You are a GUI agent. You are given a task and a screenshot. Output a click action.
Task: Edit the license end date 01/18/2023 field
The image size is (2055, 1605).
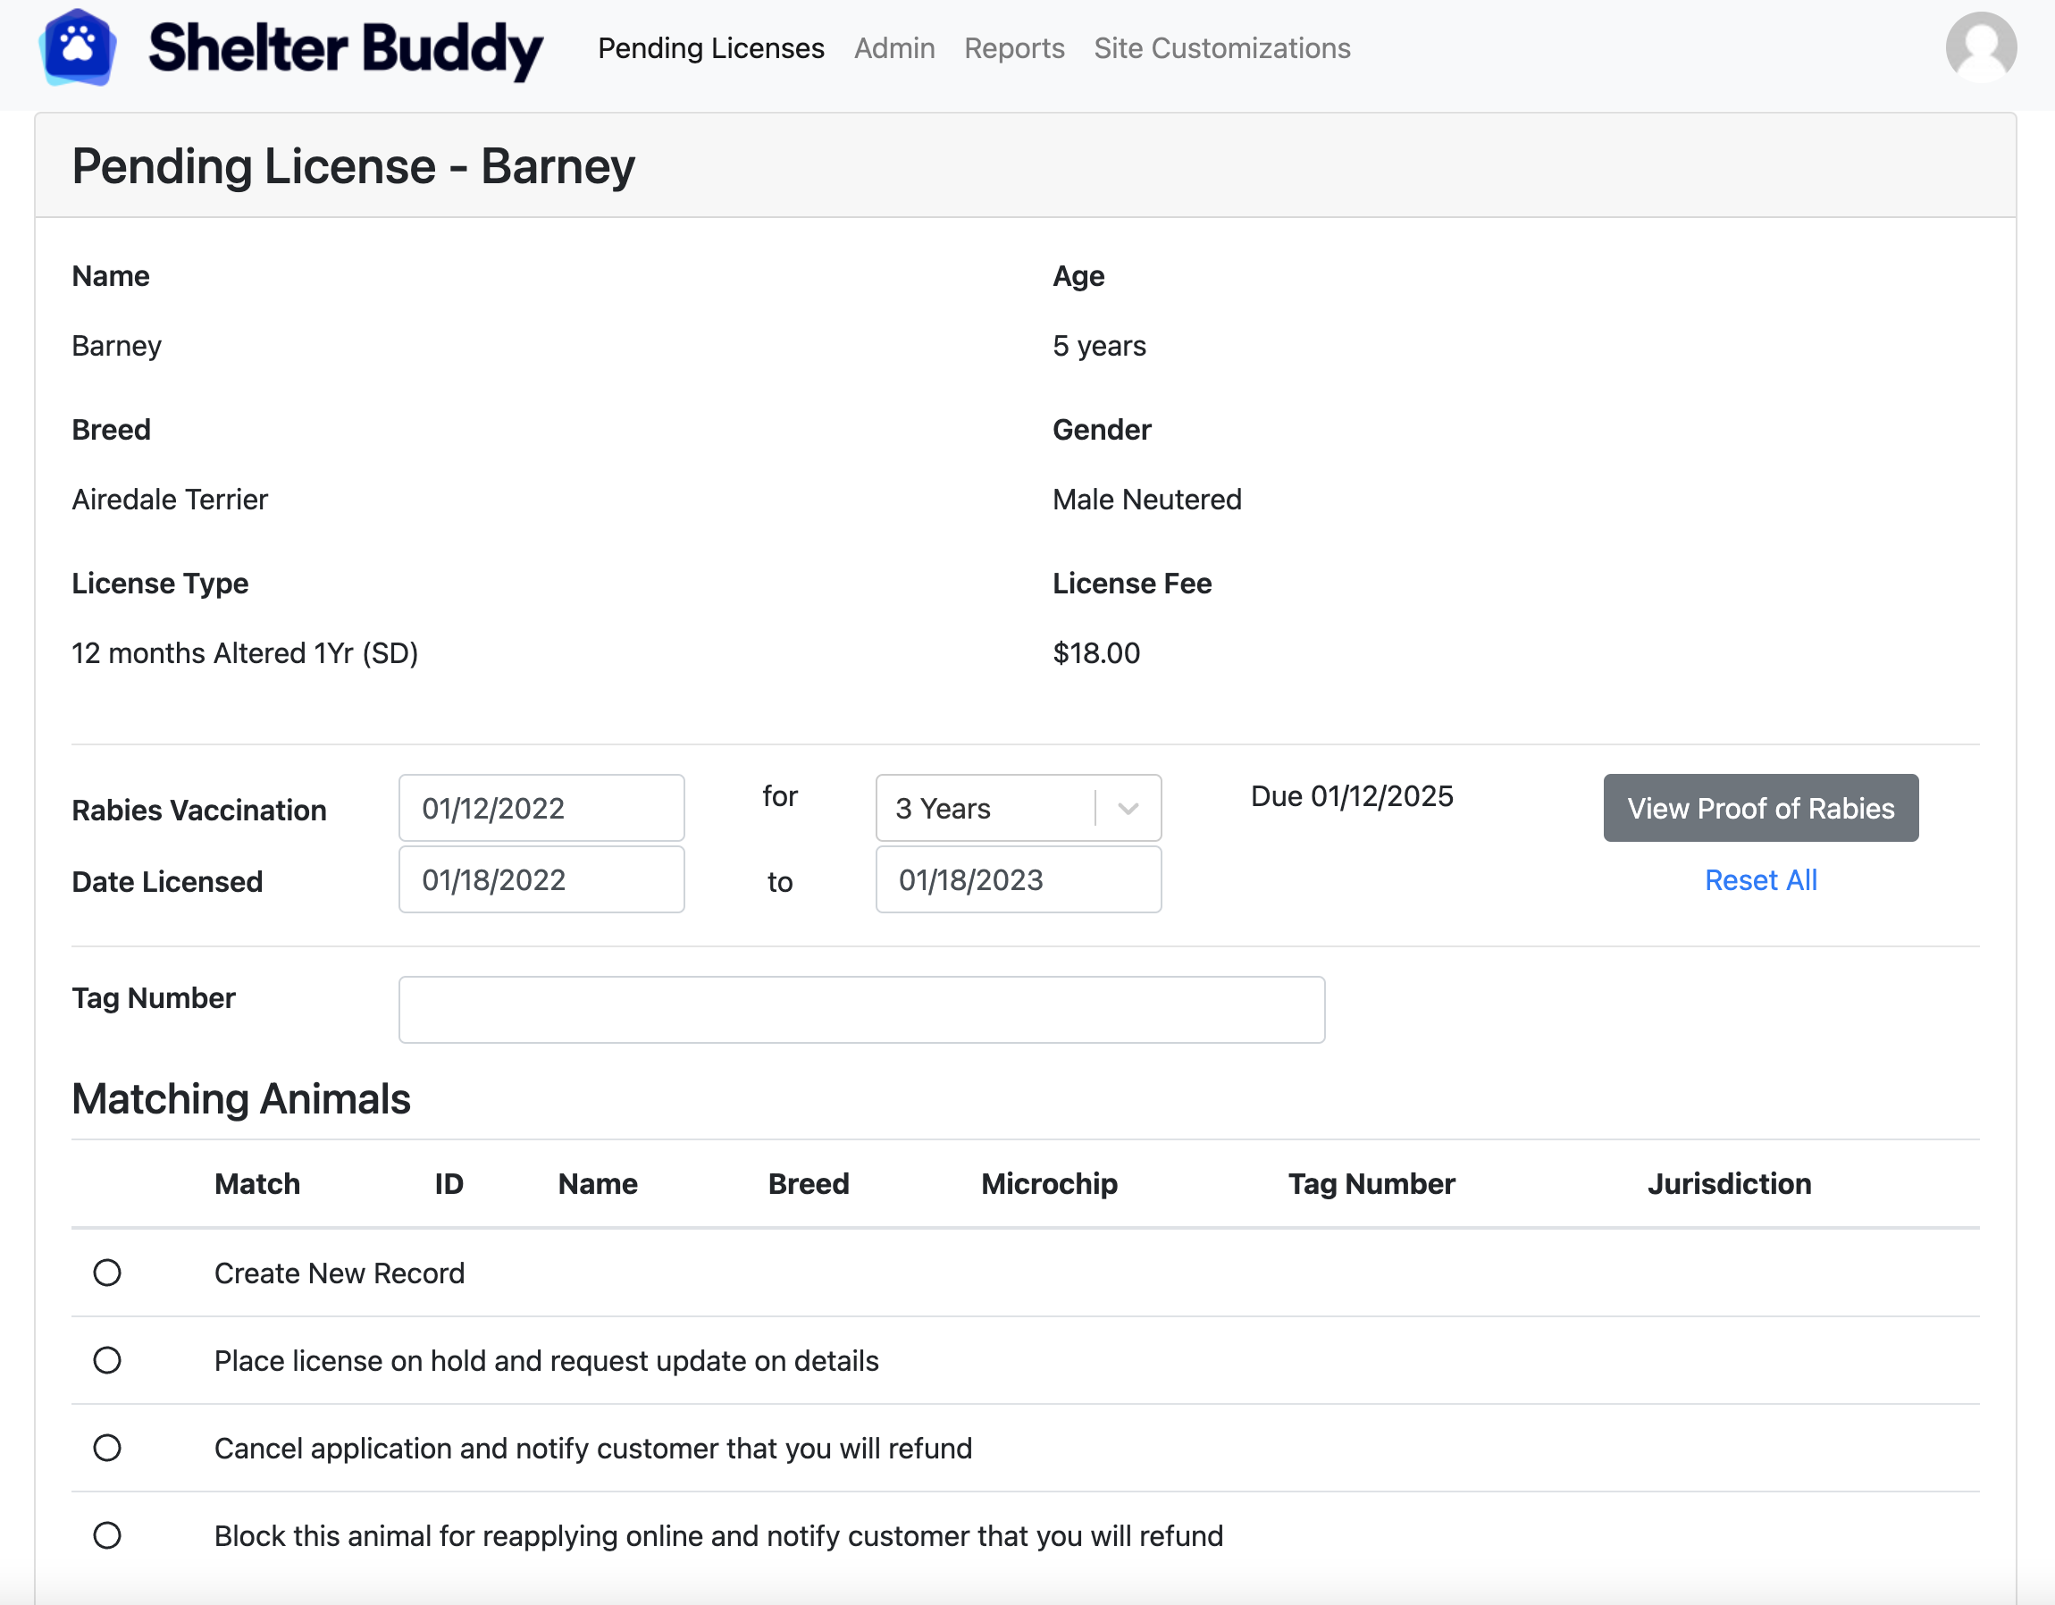[1018, 880]
